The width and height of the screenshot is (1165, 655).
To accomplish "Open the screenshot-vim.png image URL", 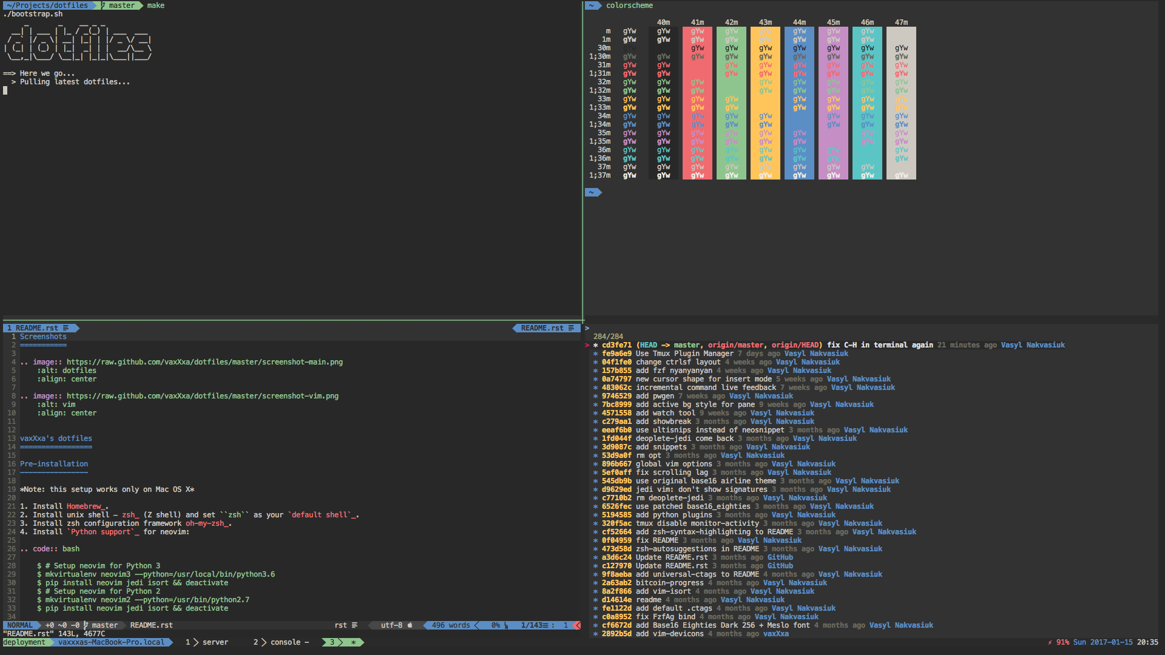I will [202, 396].
